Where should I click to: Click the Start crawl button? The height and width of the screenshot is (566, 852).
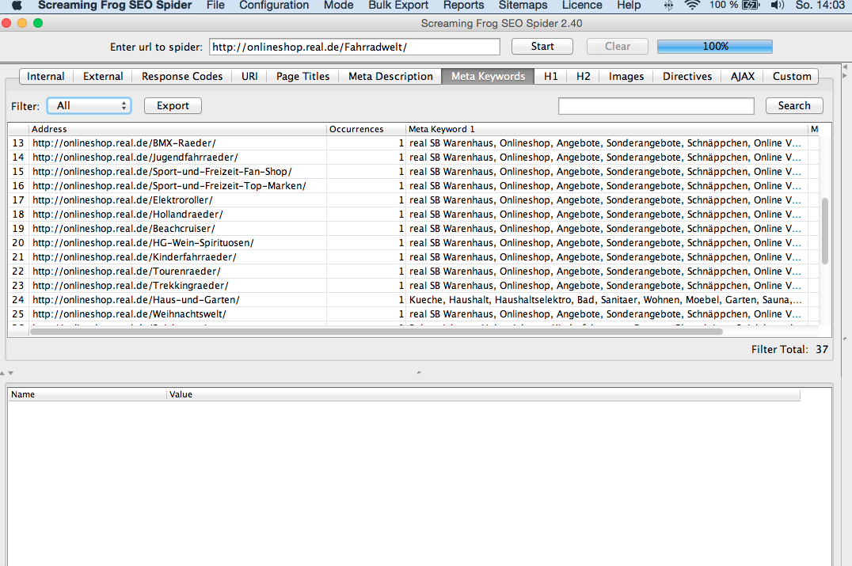pos(542,47)
